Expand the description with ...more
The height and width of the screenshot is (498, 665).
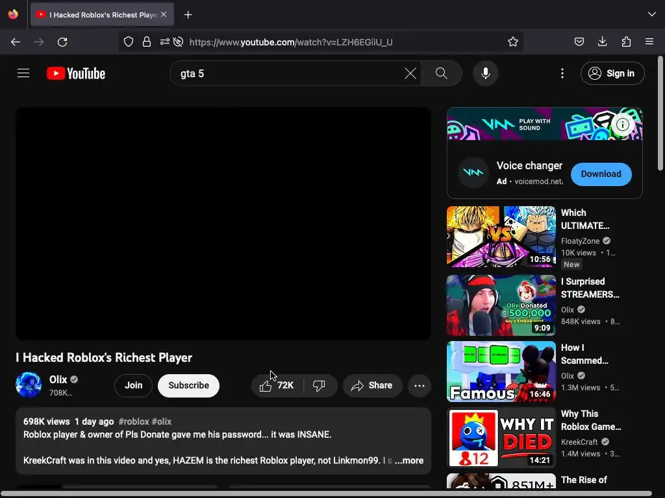tap(409, 460)
